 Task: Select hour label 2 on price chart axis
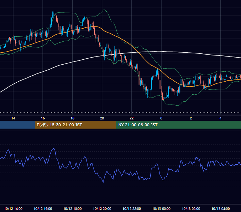pyautogui.click(x=191, y=118)
